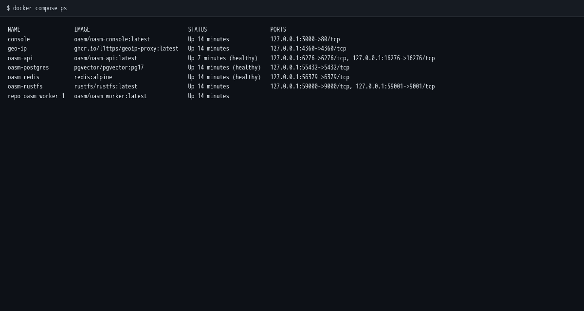Click the 'pgvector/pgvector:pg17' image text
584x311 pixels.
point(109,68)
